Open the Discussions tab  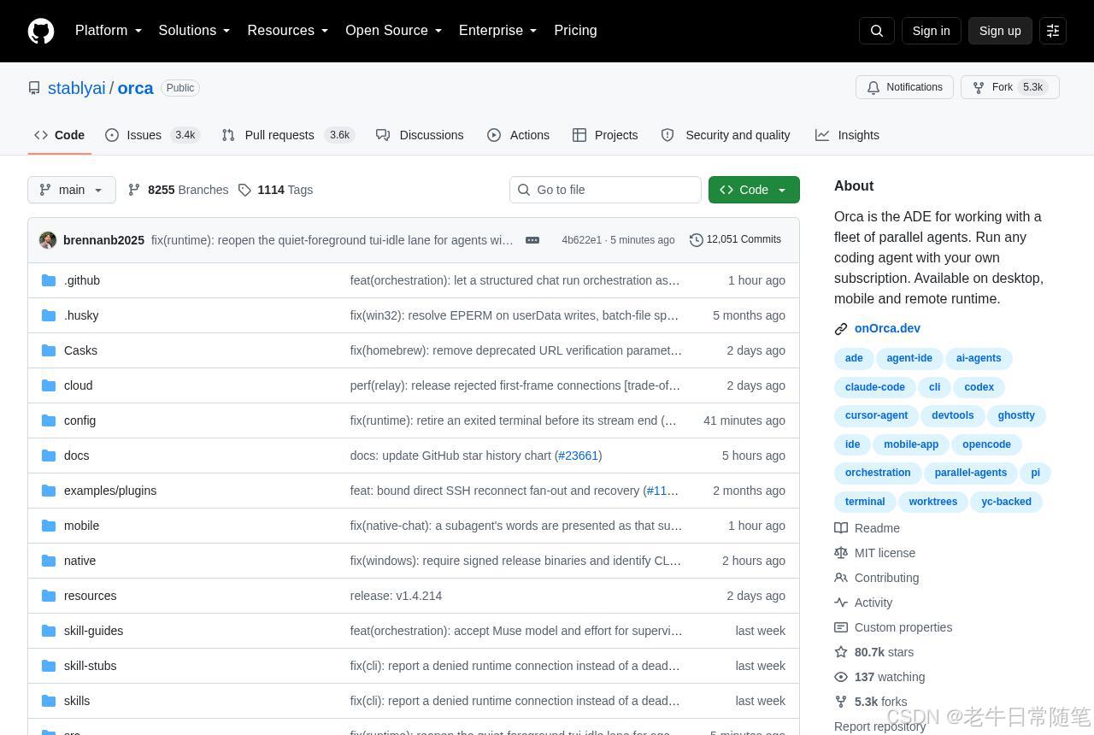420,135
